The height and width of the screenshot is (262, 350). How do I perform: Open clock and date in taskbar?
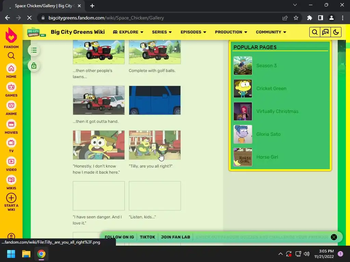click(x=324, y=254)
